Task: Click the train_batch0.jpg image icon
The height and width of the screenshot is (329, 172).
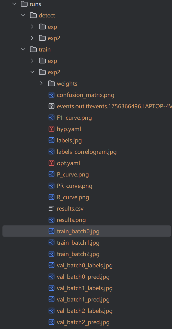Action: tap(52, 231)
